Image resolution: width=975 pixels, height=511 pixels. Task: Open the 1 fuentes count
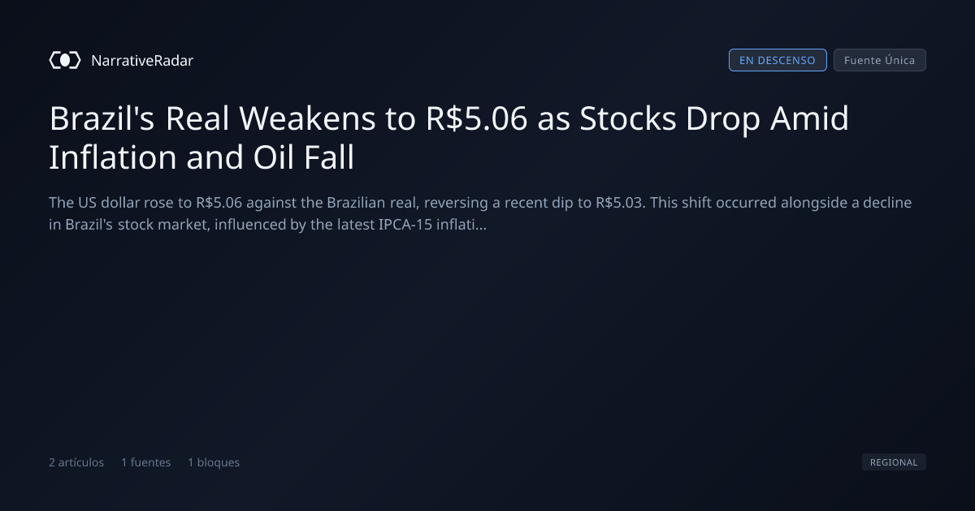coord(146,462)
